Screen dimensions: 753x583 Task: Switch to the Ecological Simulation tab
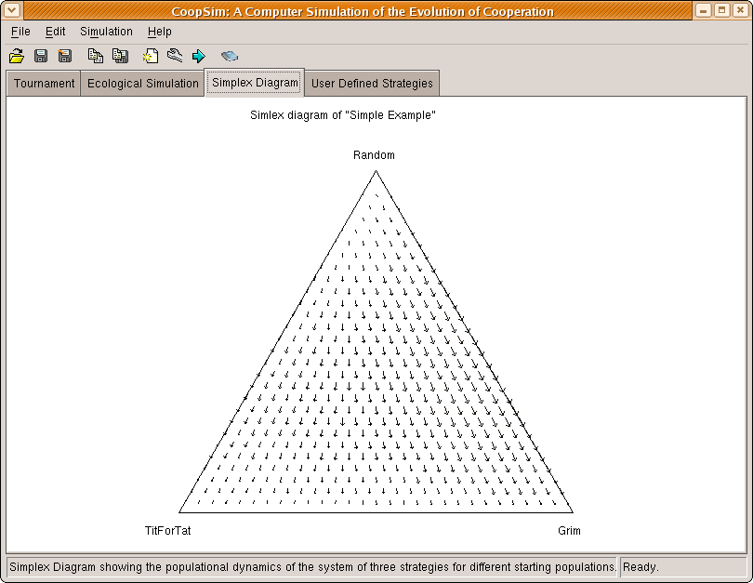(x=141, y=83)
